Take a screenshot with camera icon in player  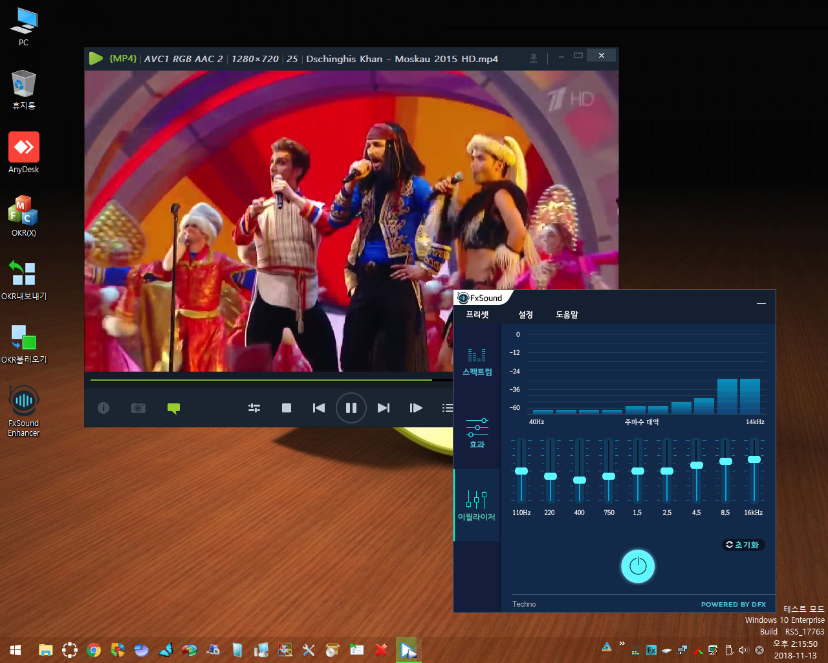[x=138, y=408]
